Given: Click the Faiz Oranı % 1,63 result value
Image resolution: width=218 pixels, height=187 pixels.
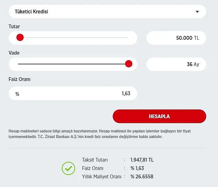Looking at the screenshot, I should tap(137, 168).
